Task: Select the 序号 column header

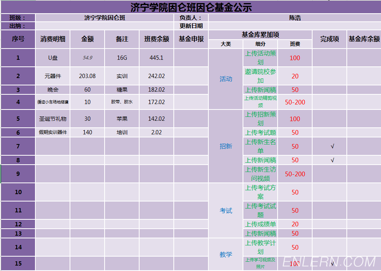Action: click(18, 39)
